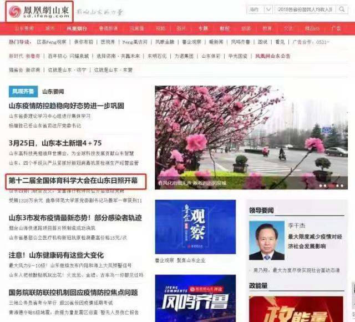Screen dimensions: 355x322
Task: Open article 3月25日，山东本土新增4+75
Action: tap(55, 143)
